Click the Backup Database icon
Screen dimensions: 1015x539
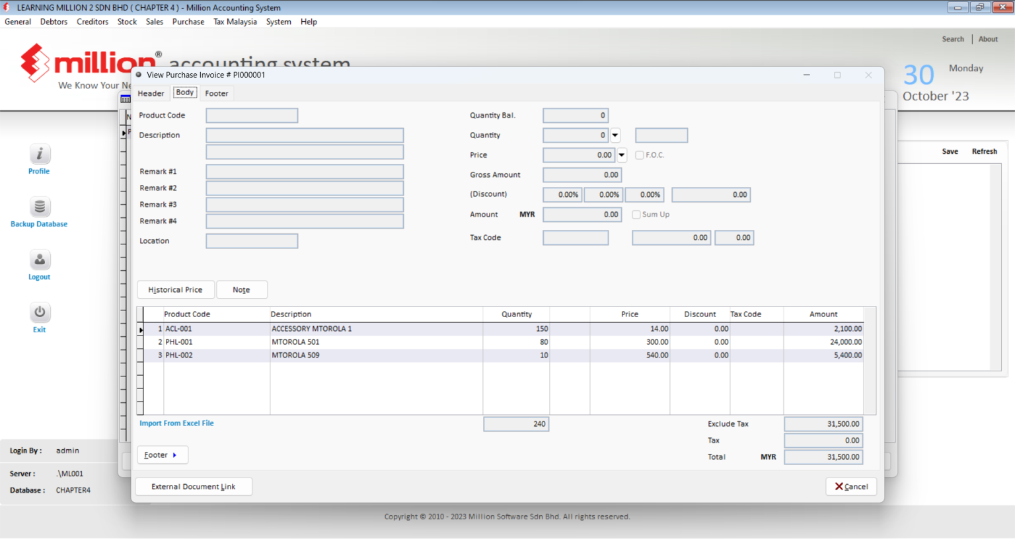[x=39, y=206]
